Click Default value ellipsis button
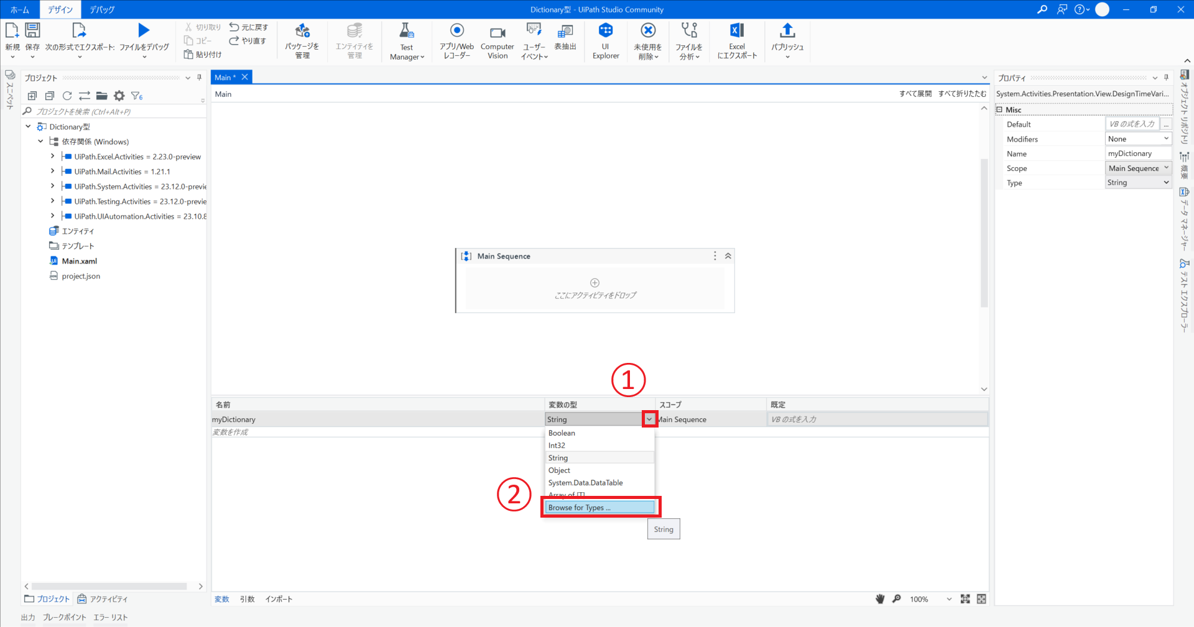Viewport: 1194px width, 627px height. point(1166,124)
